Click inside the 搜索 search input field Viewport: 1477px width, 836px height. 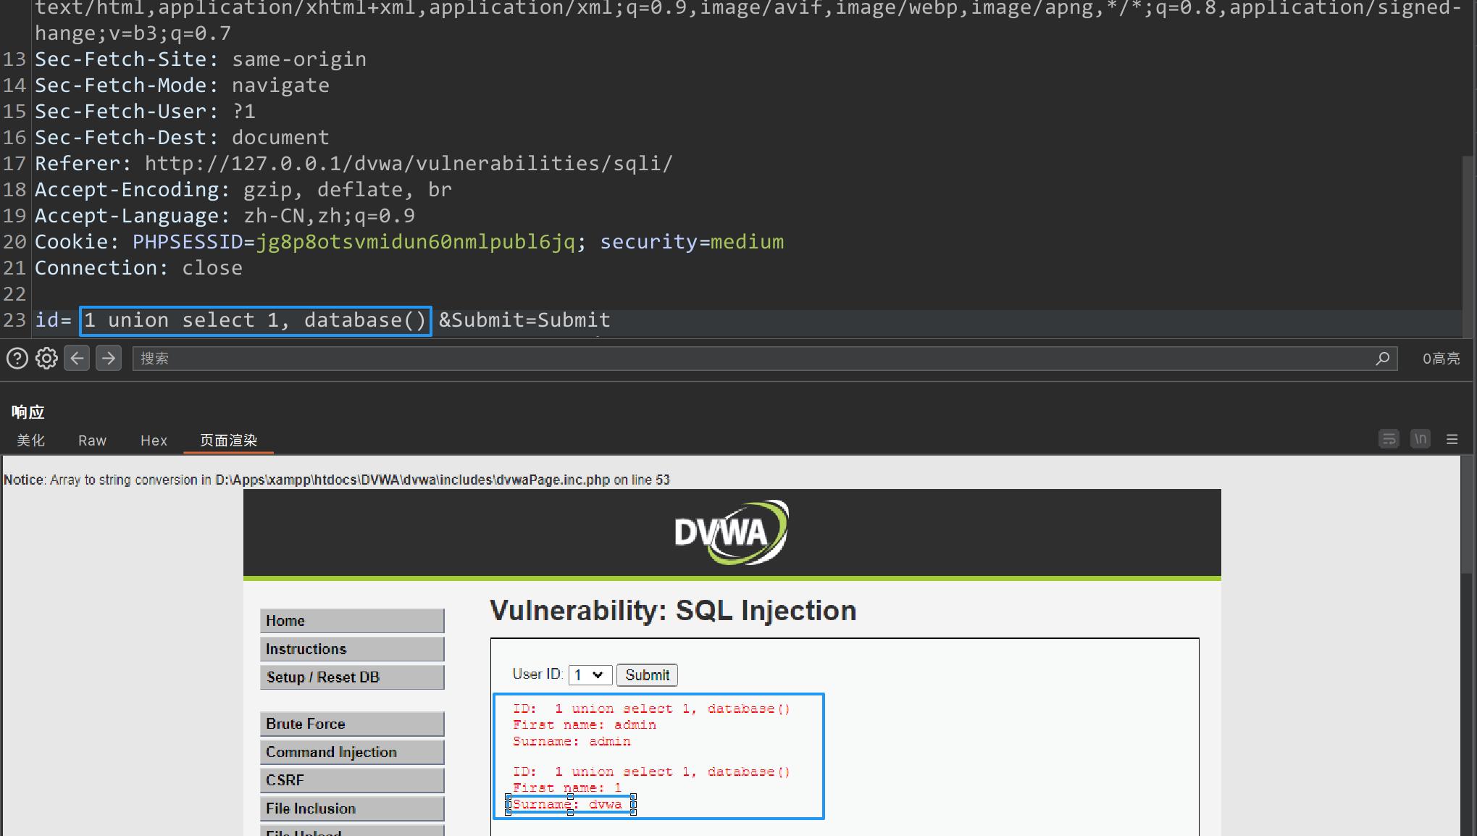(x=435, y=358)
